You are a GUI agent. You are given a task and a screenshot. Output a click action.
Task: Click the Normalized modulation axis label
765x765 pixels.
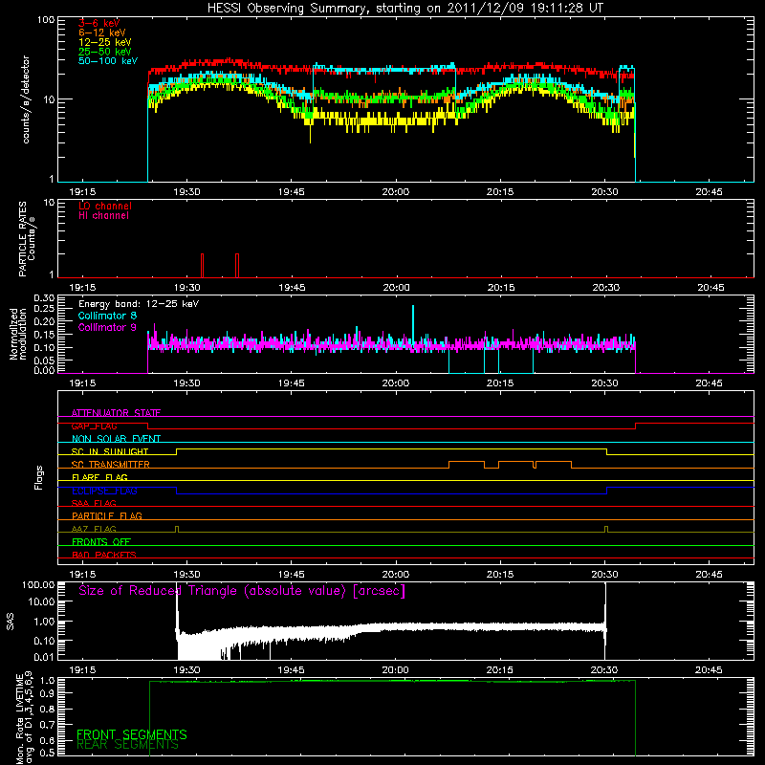coord(17,334)
